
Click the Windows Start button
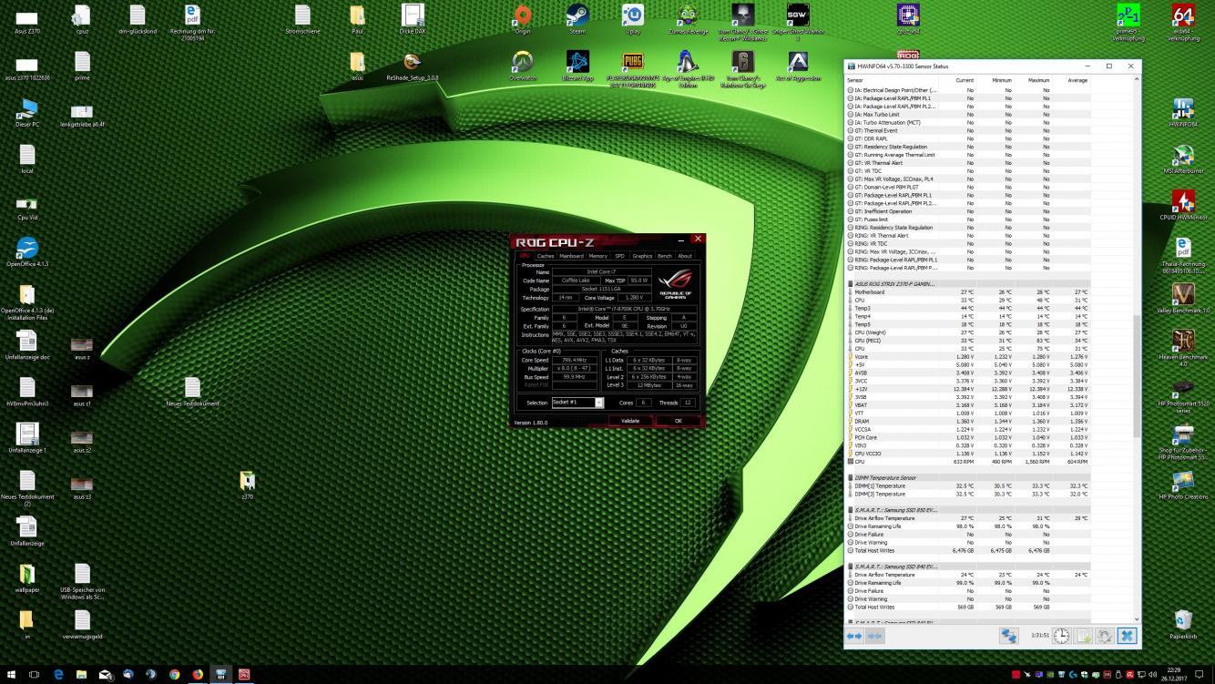11,675
